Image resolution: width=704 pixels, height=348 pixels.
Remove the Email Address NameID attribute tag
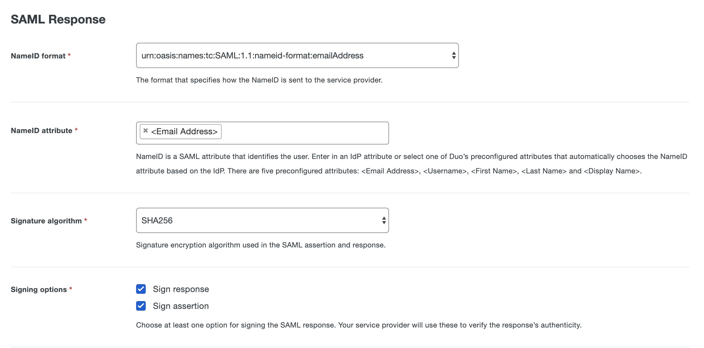tap(145, 131)
